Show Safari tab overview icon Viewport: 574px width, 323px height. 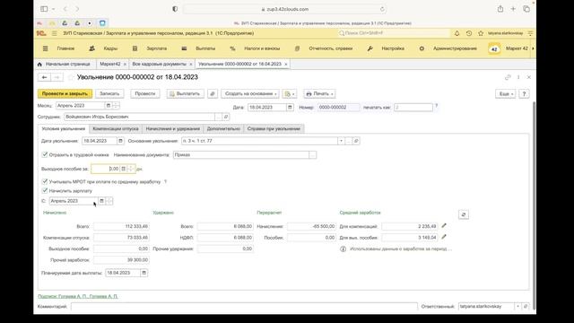pyautogui.click(x=526, y=9)
